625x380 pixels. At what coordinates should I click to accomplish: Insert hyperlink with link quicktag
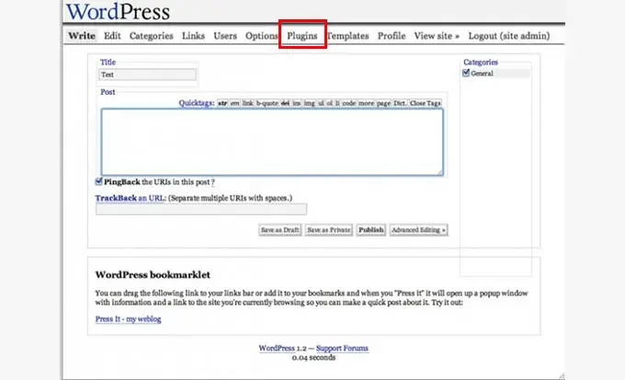click(247, 103)
